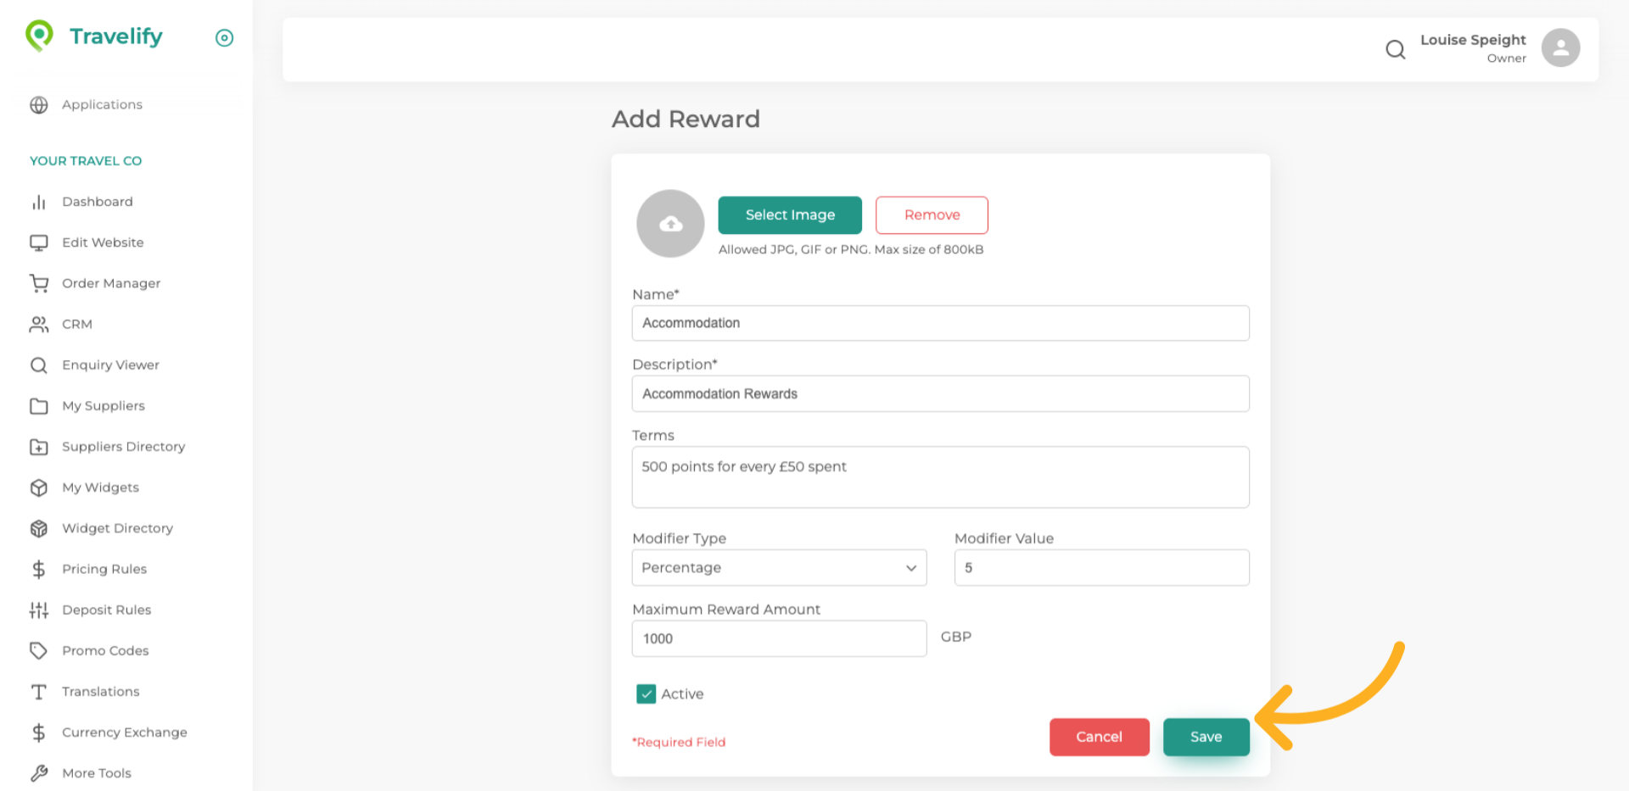Go to Pricing Rules in sidebar
The image size is (1629, 791).
click(104, 569)
